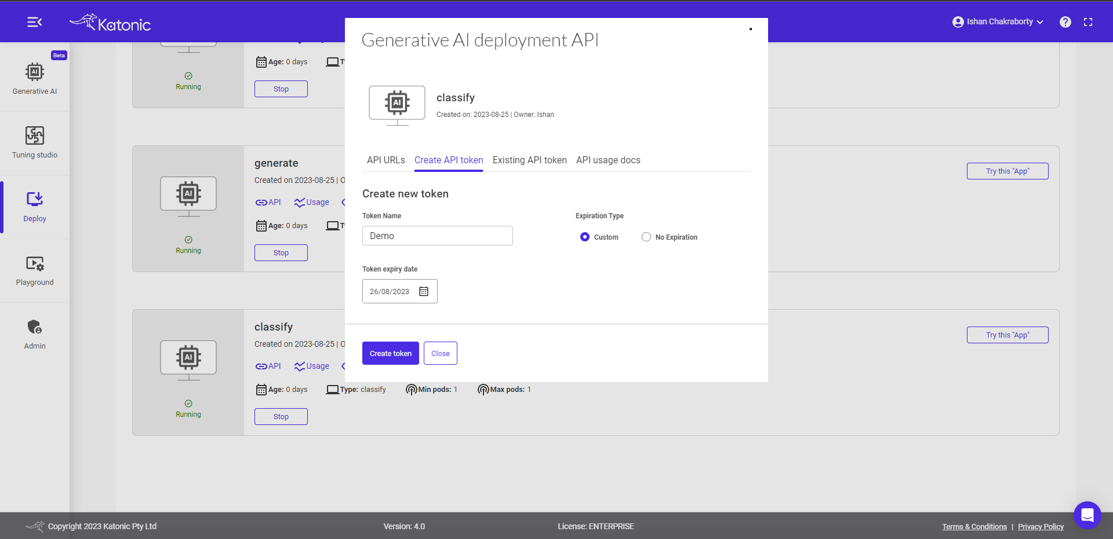
Task: Open API usage docs tab
Action: [608, 160]
